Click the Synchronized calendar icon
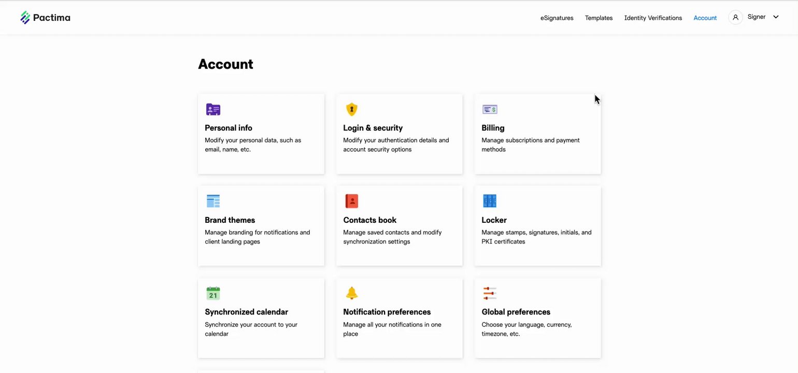The width and height of the screenshot is (798, 373). pyautogui.click(x=213, y=293)
